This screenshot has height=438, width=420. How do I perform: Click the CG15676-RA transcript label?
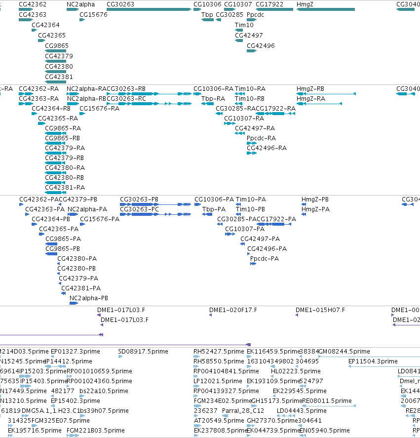pos(100,108)
